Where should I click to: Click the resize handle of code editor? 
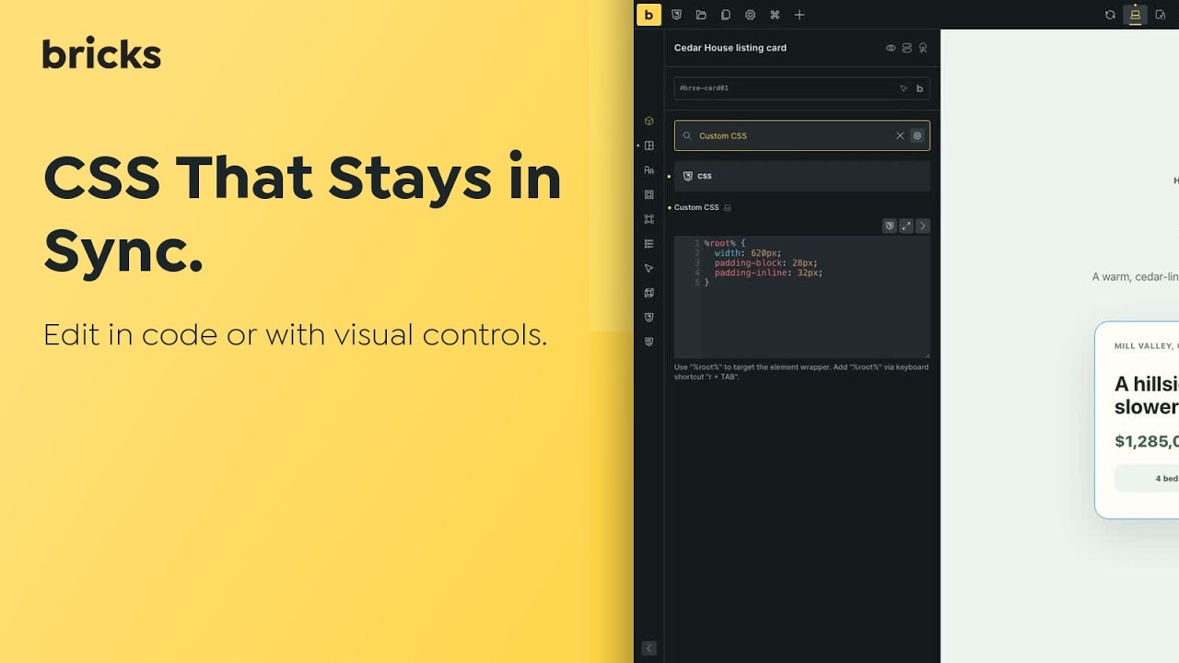927,355
